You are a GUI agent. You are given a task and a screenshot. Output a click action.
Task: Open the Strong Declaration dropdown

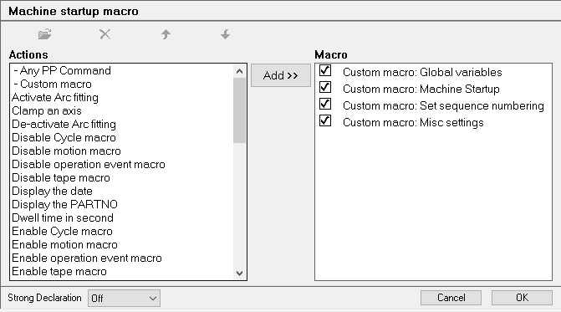point(124,298)
